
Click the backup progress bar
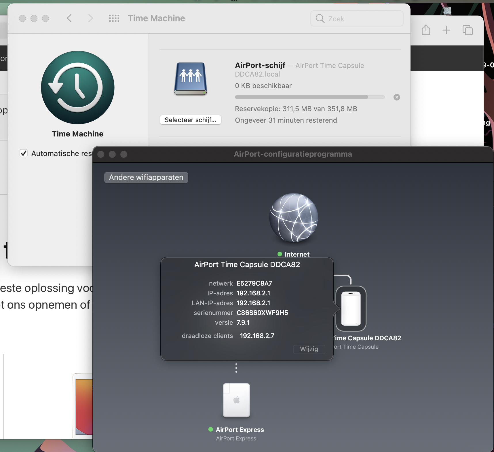(310, 97)
